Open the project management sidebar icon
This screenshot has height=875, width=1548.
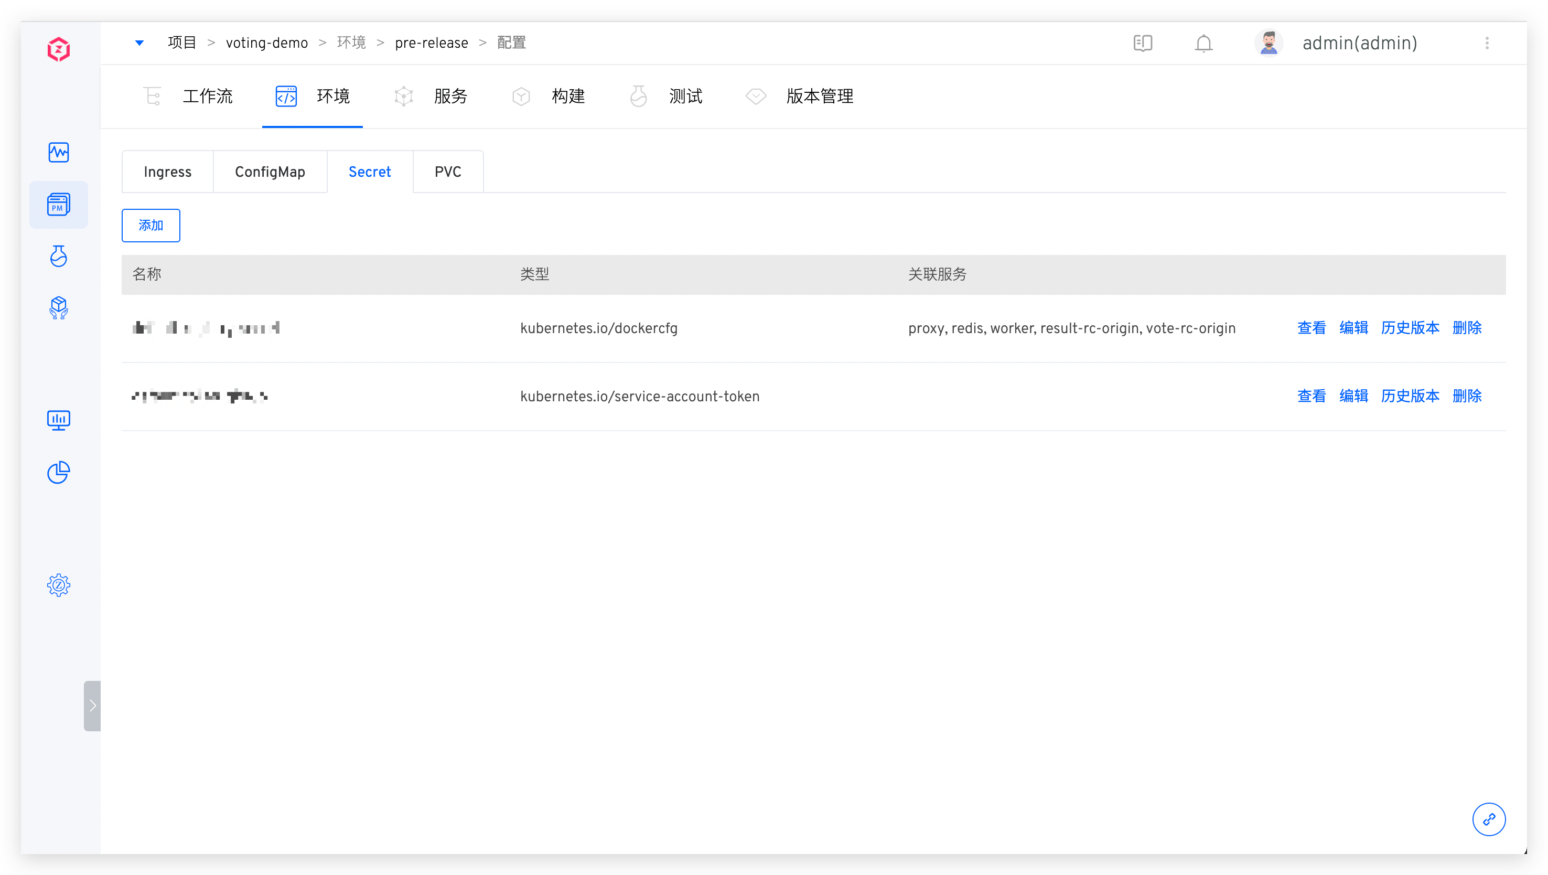[x=58, y=205]
